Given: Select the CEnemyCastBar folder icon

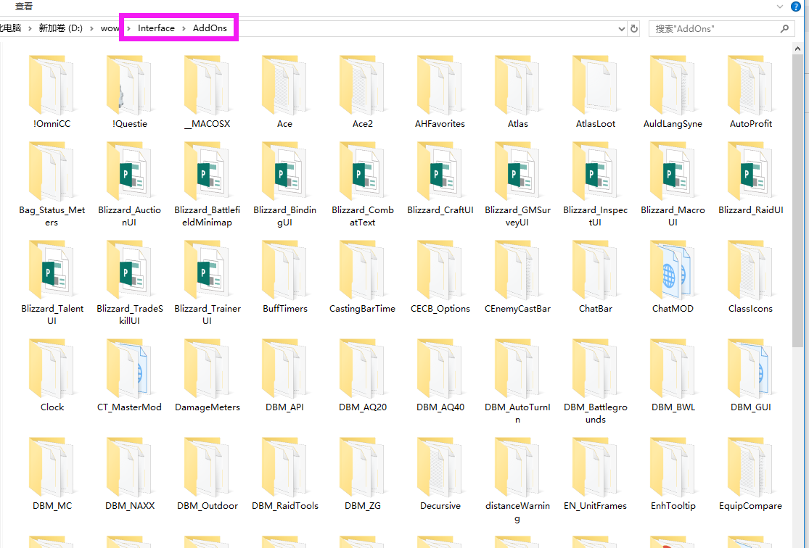Looking at the screenshot, I should pos(517,270).
